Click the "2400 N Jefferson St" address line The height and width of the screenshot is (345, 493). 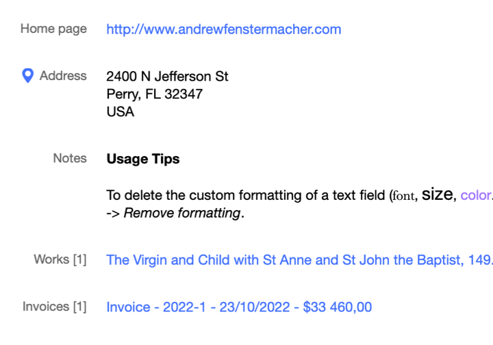tap(167, 77)
